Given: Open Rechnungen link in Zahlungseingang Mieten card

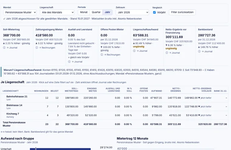Looking at the screenshot, I should point(47,48).
